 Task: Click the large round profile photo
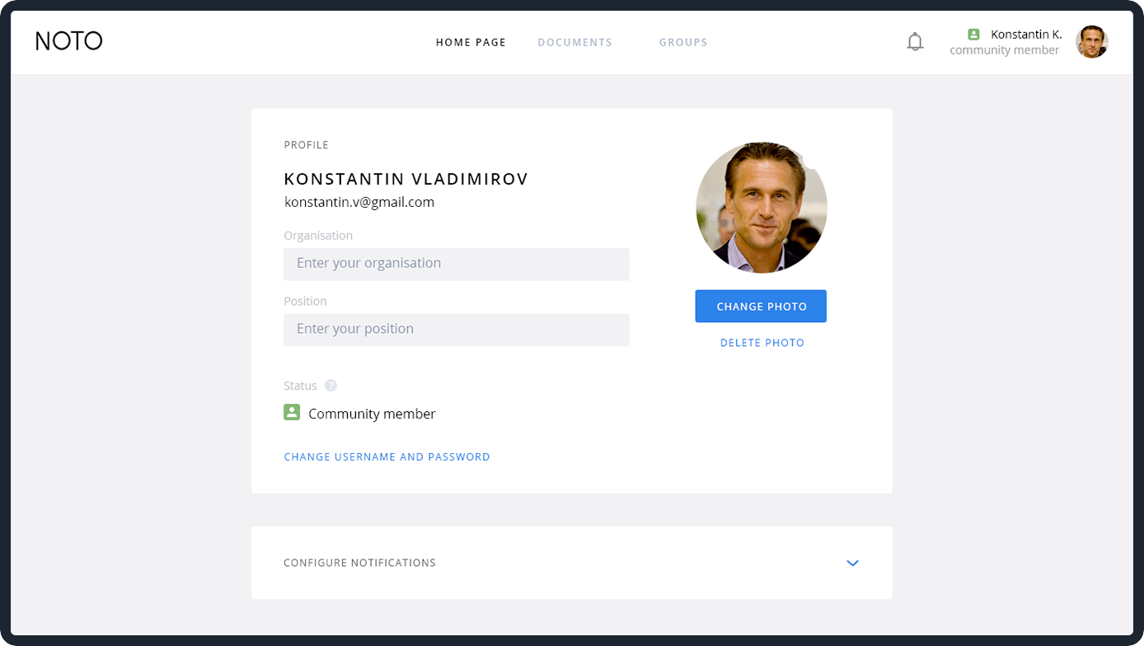coord(762,208)
